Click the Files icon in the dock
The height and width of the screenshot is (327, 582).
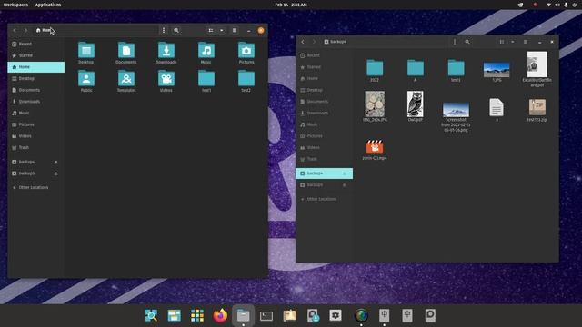243,315
